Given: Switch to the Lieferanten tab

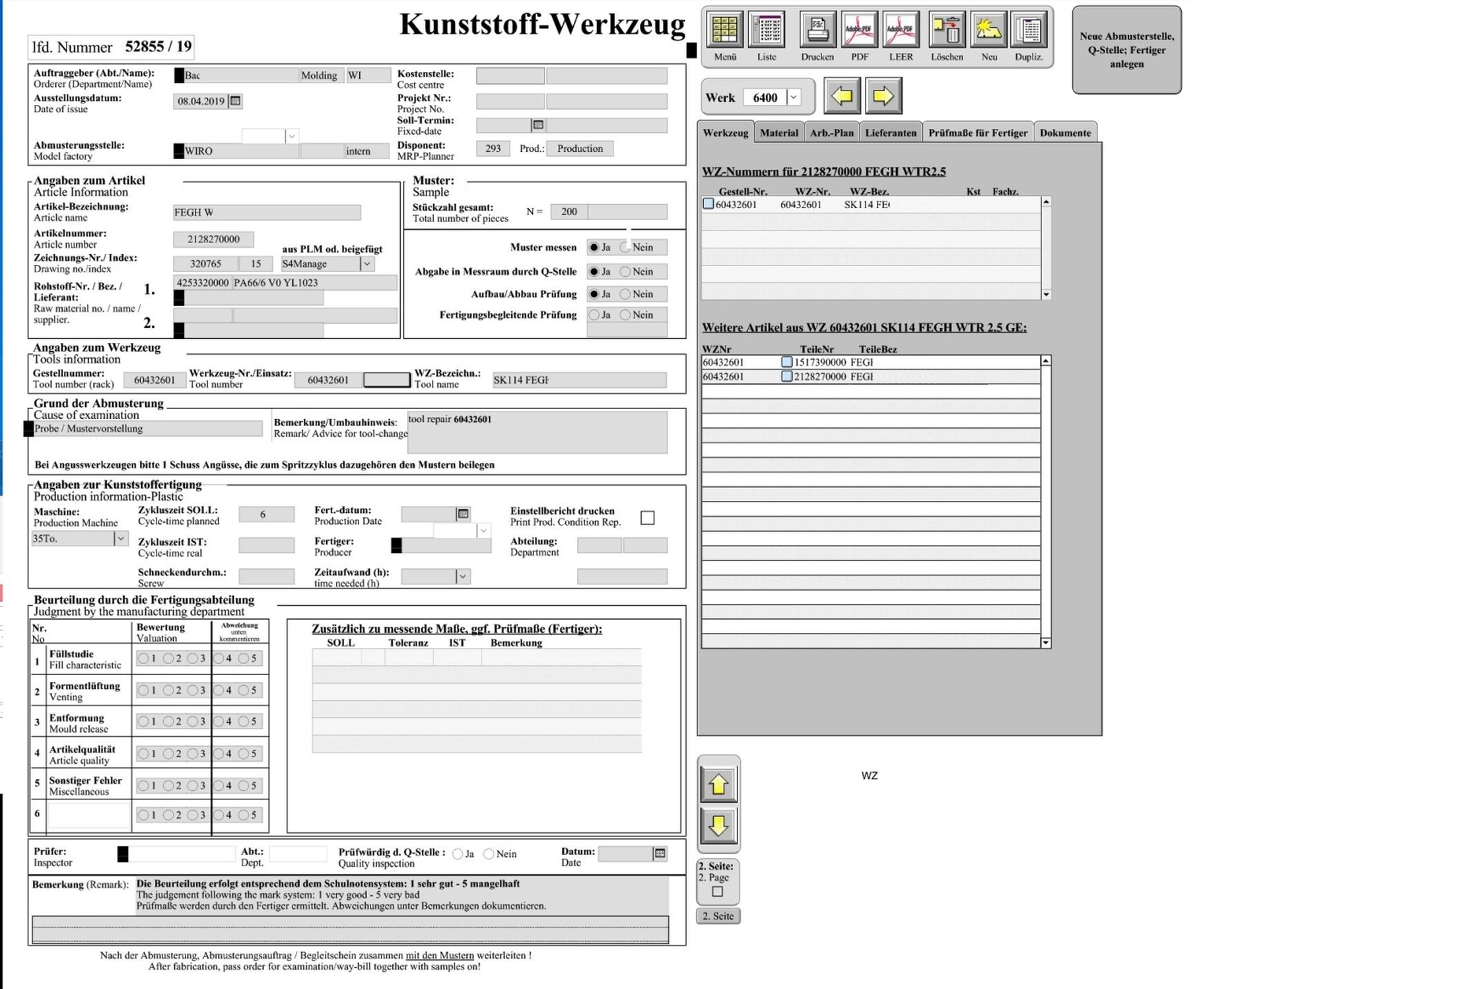Looking at the screenshot, I should coord(890,132).
